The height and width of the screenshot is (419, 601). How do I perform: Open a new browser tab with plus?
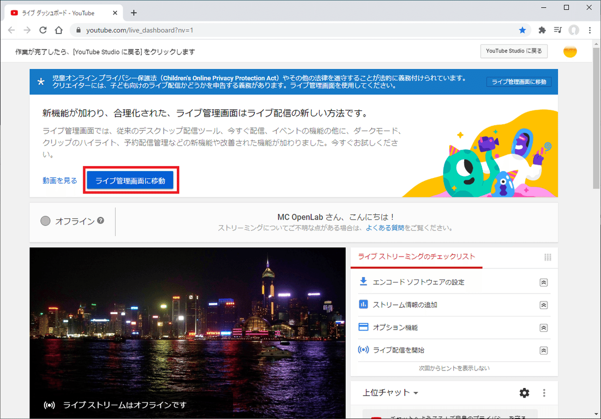[x=134, y=13]
